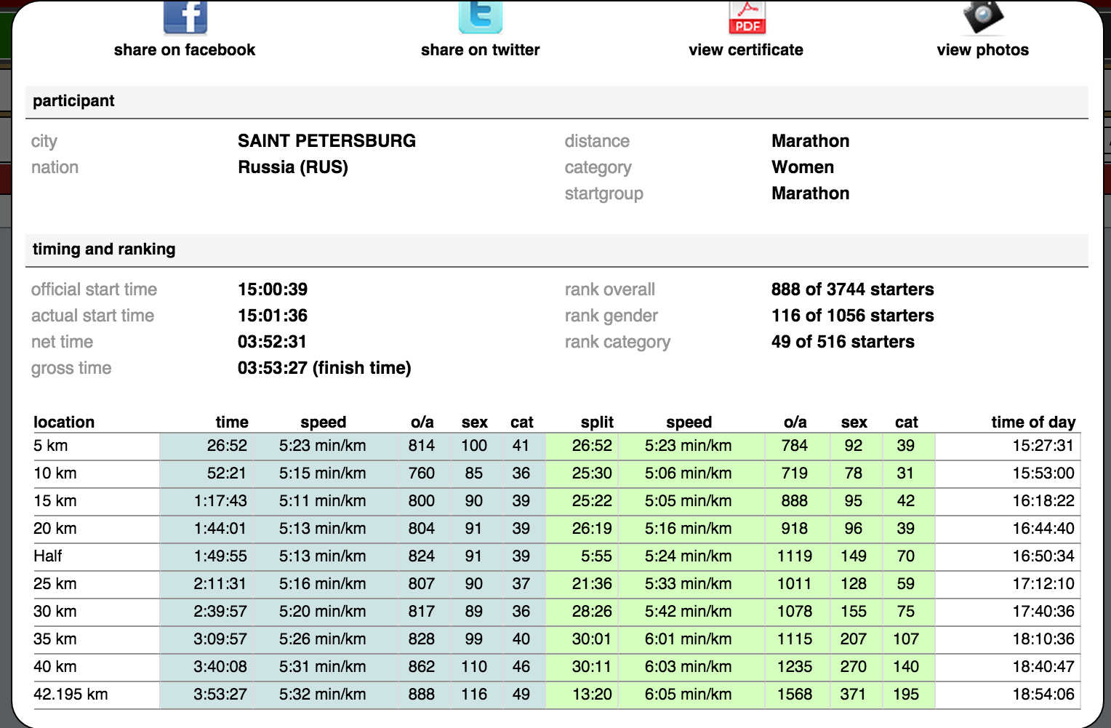Image resolution: width=1111 pixels, height=728 pixels.
Task: Click the 'share on facebook' text link
Action: click(x=185, y=50)
